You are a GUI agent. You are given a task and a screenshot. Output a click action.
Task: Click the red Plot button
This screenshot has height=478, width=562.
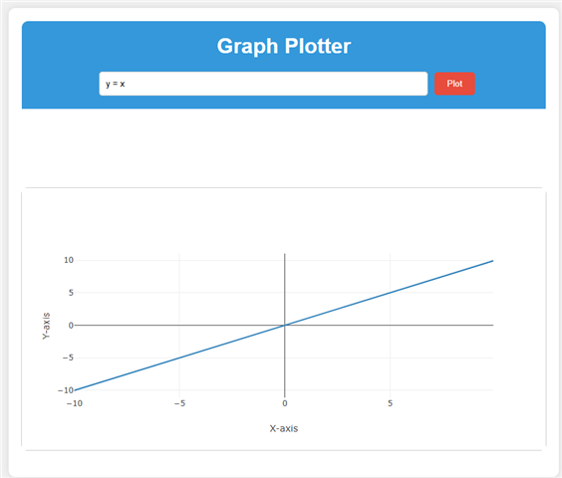454,84
